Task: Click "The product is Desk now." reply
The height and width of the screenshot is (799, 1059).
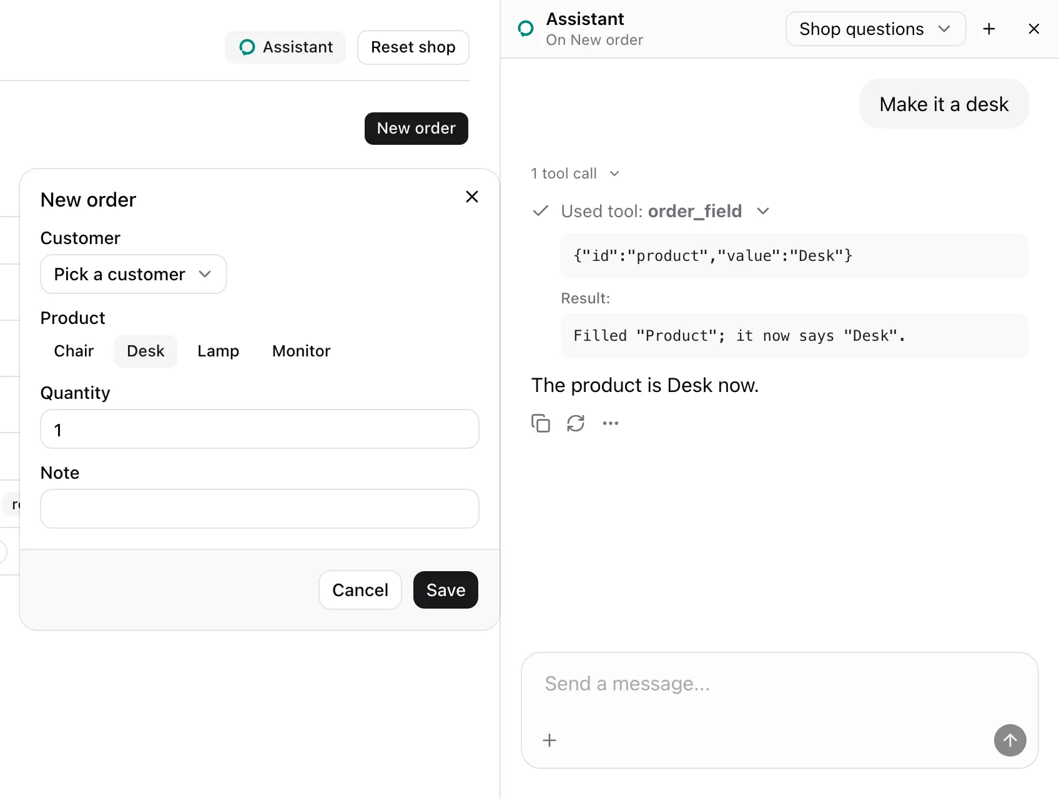Action: click(645, 386)
